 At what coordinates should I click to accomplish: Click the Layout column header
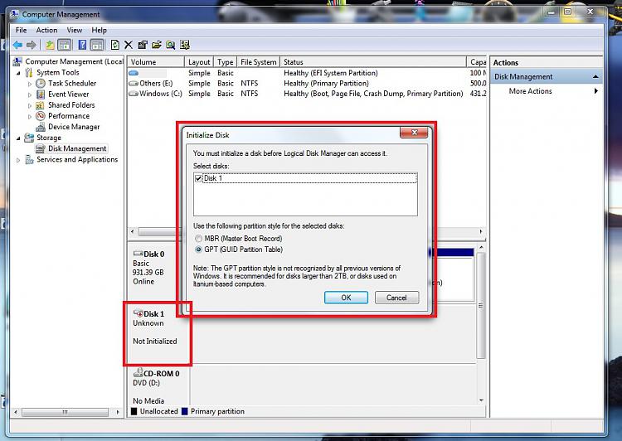(x=199, y=62)
